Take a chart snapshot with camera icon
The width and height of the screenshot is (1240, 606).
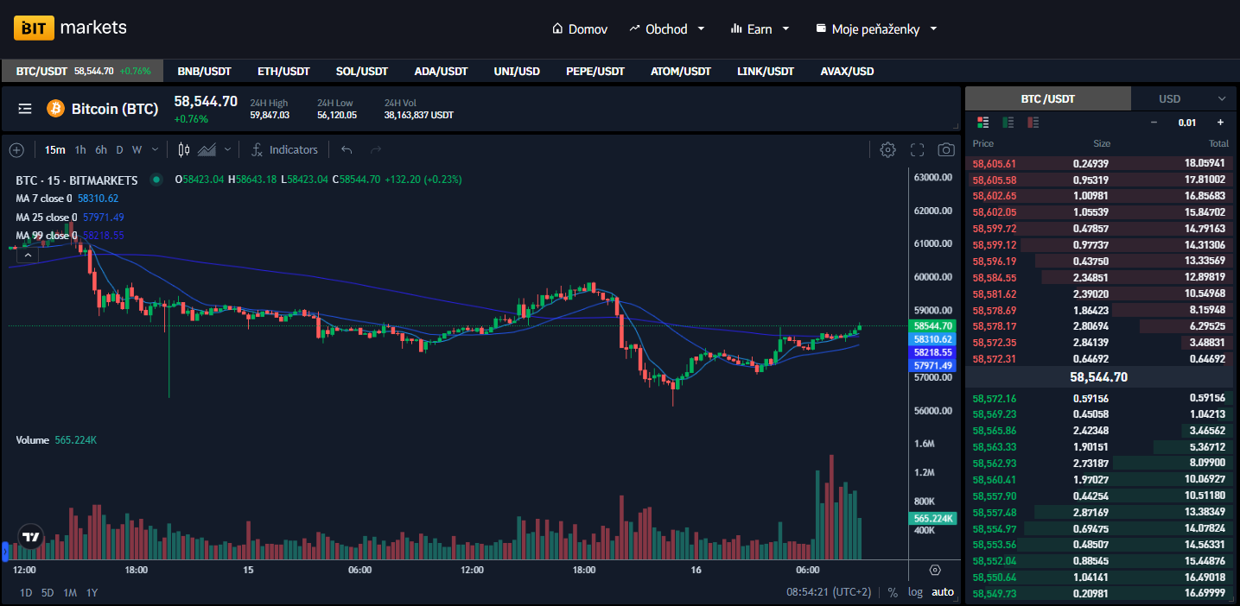[946, 150]
